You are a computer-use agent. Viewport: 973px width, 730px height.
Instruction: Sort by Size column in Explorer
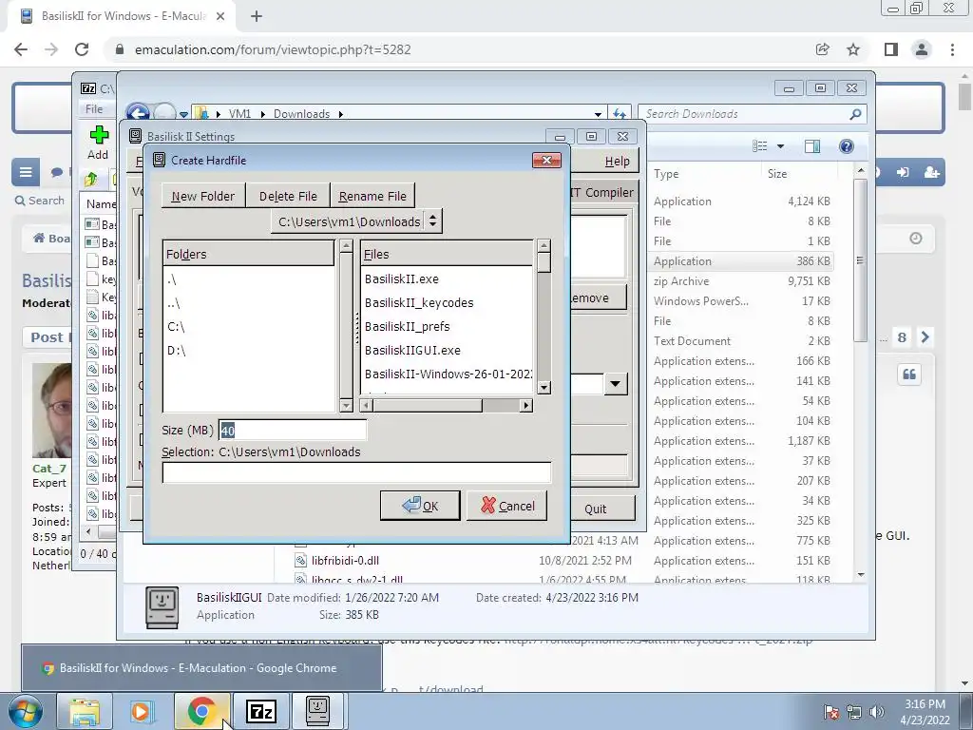point(777,174)
